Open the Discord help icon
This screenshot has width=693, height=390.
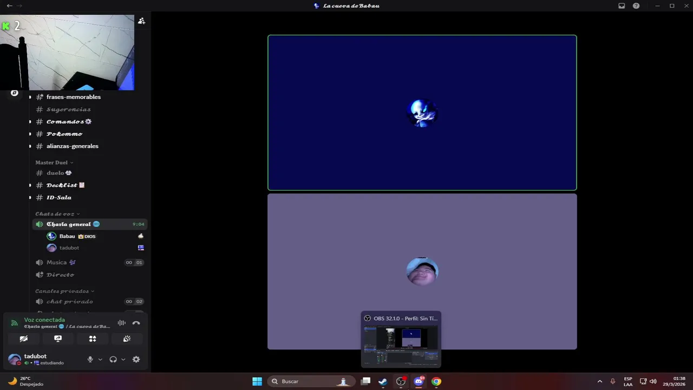[636, 5]
